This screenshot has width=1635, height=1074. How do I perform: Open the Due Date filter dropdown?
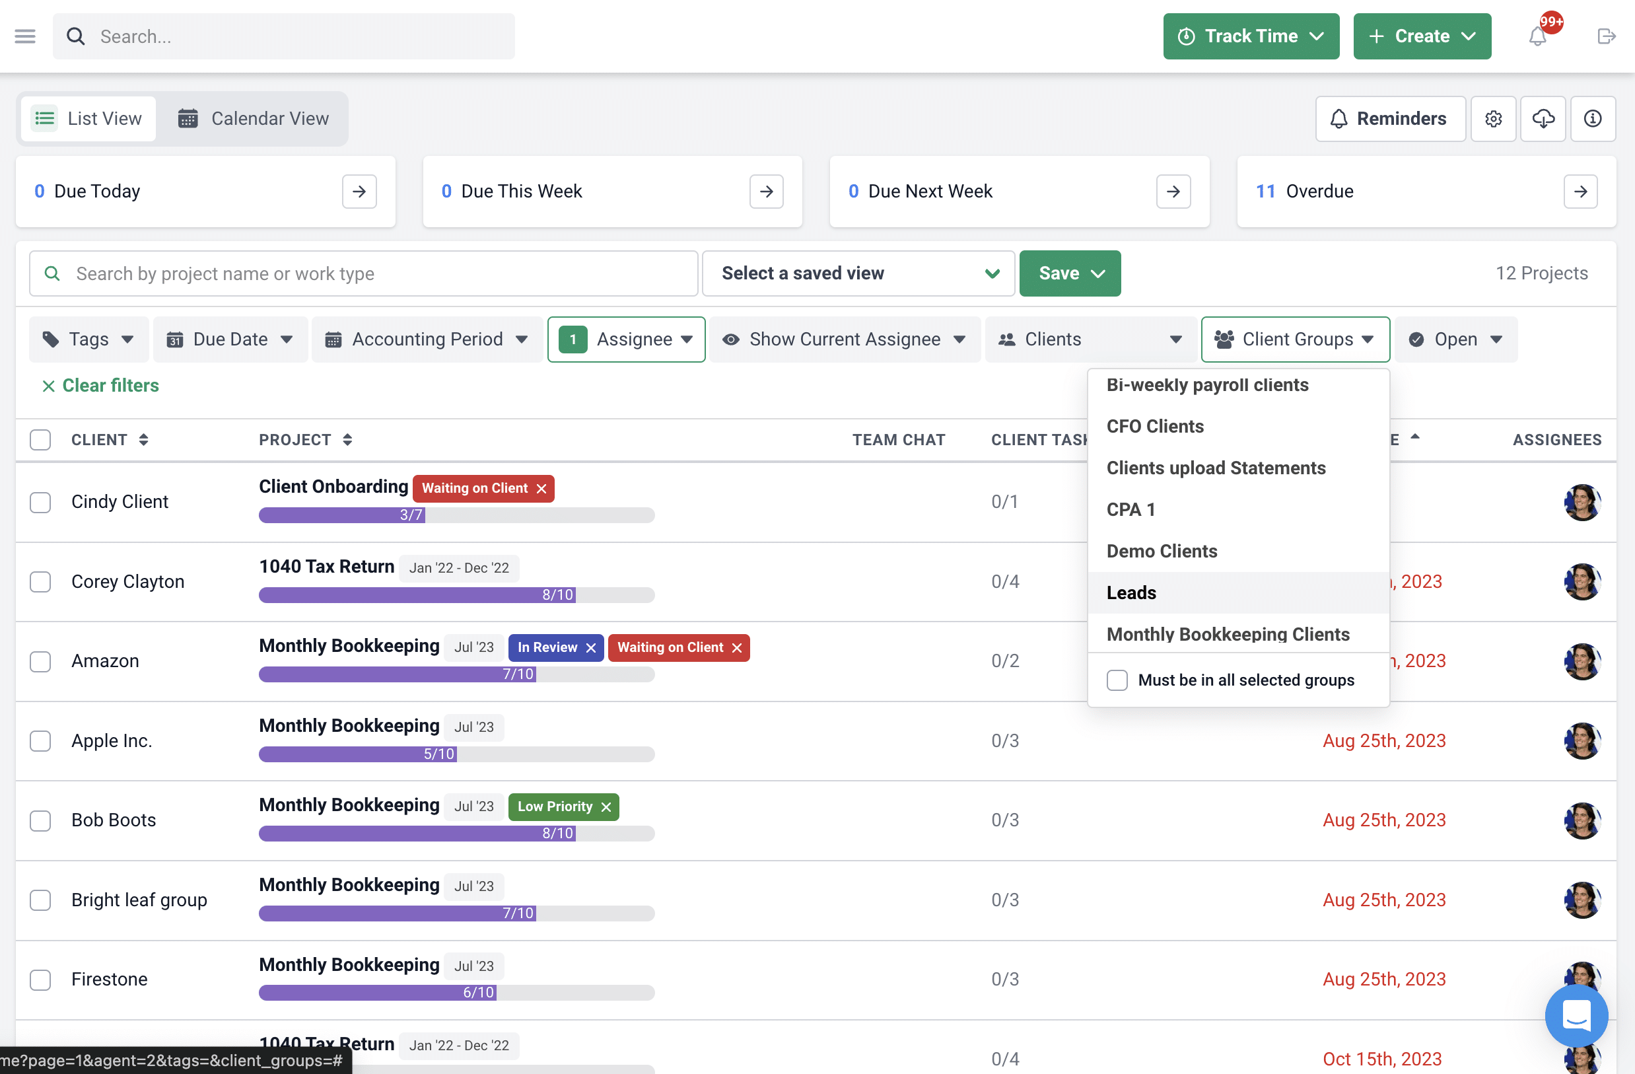pos(230,340)
